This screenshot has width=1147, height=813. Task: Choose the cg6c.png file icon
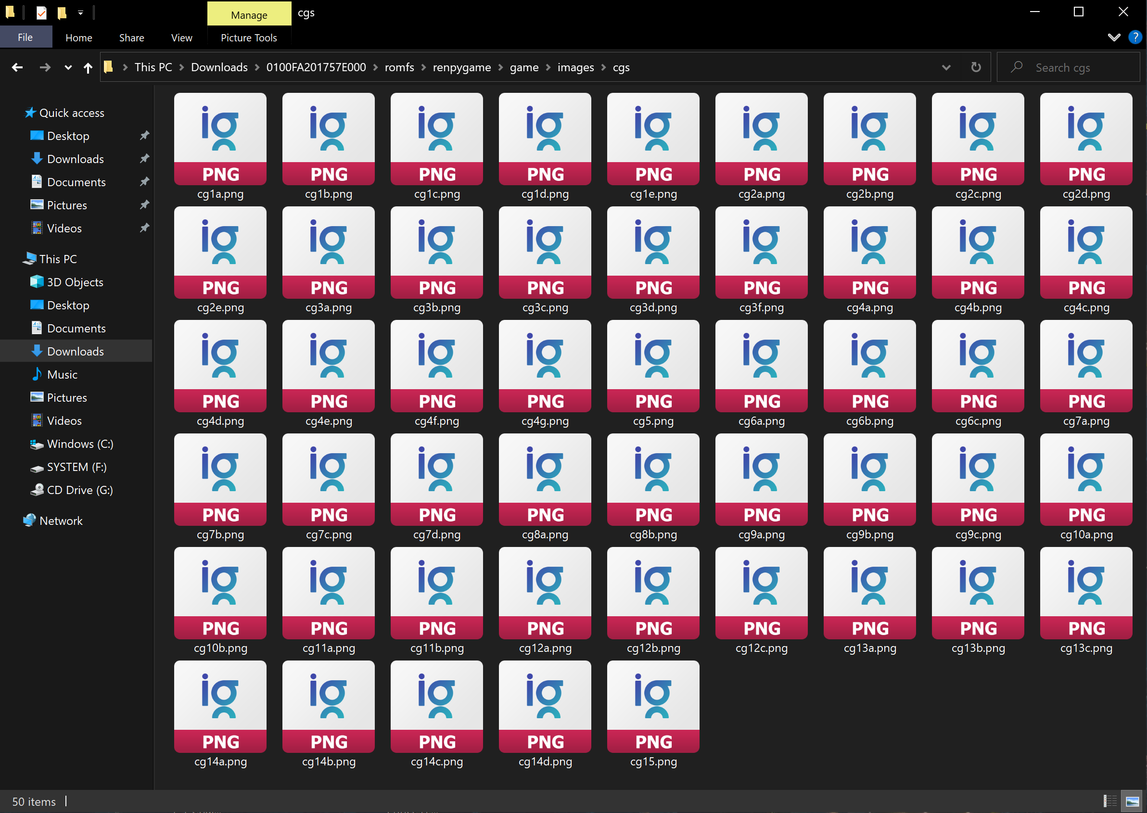(x=978, y=366)
